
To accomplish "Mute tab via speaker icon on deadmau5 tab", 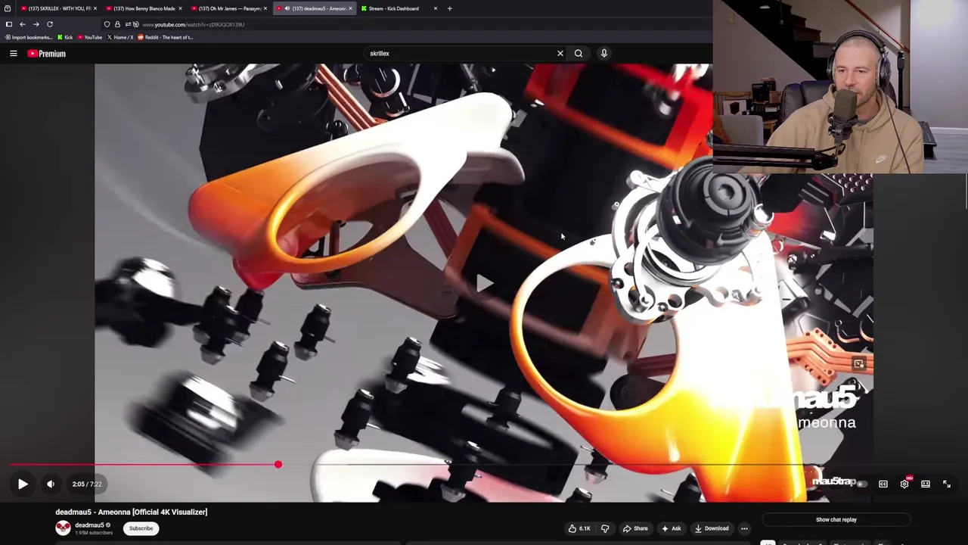I will [287, 8].
